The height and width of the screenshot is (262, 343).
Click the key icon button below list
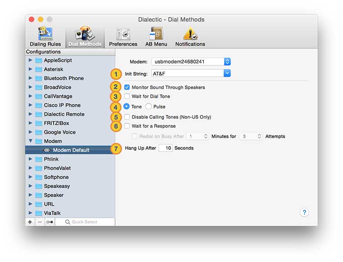pyautogui.click(x=50, y=222)
